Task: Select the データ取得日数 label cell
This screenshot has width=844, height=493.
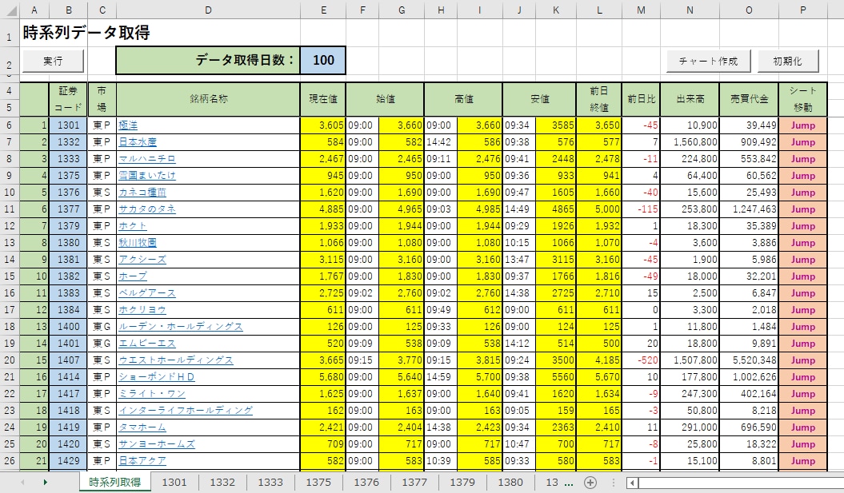Action: coord(208,60)
